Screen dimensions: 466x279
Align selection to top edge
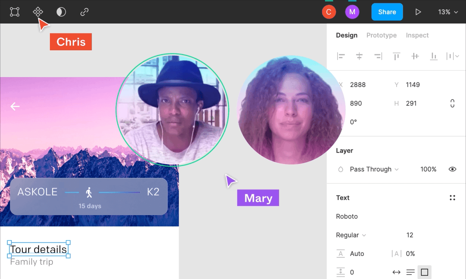pos(396,56)
